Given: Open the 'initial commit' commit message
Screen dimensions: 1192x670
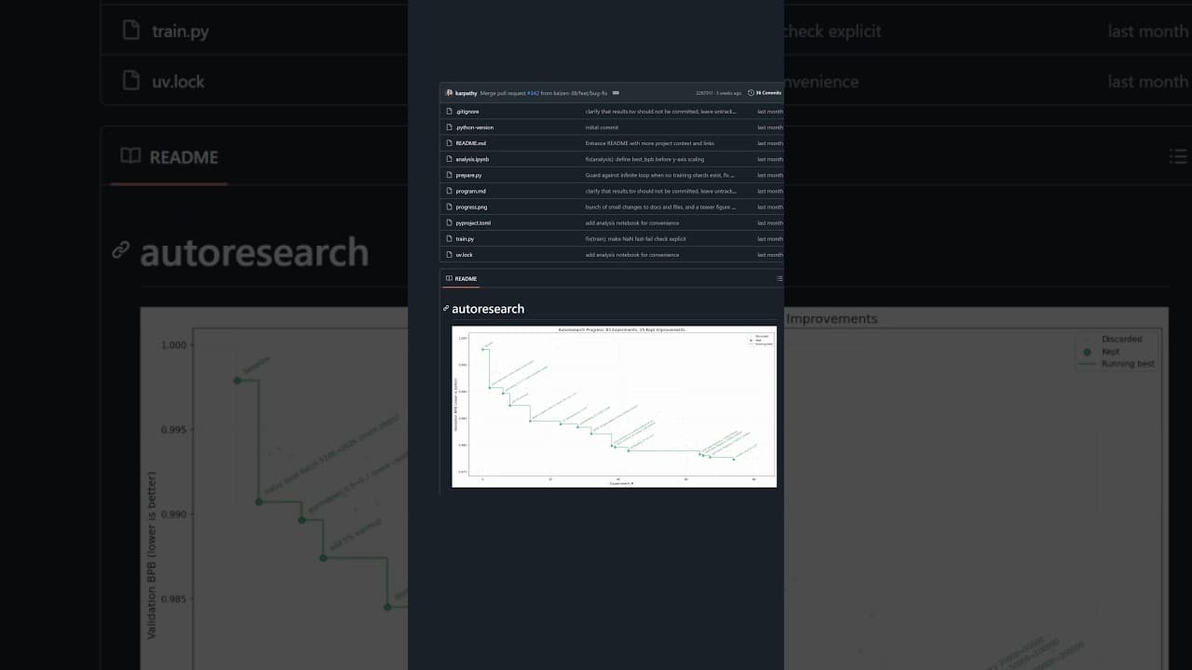Looking at the screenshot, I should tap(602, 127).
